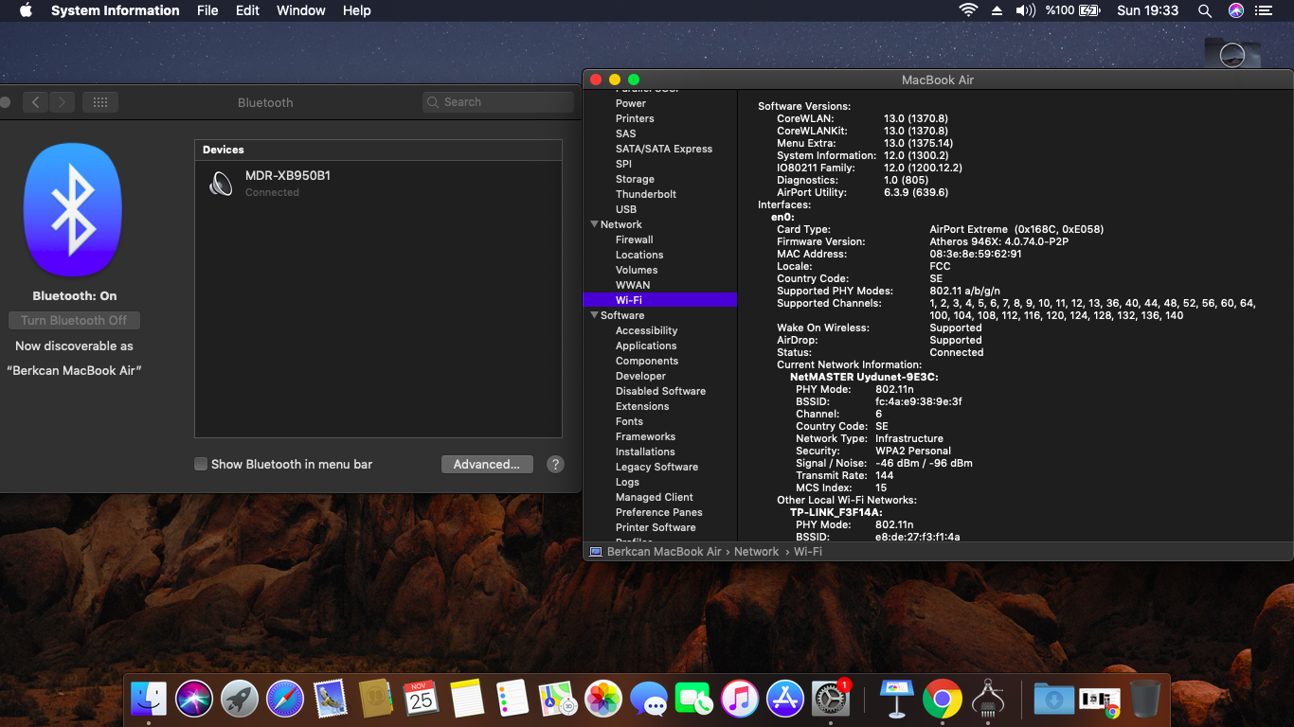The image size is (1294, 727).
Task: Click the show all preferences grid icon
Action: (x=100, y=102)
